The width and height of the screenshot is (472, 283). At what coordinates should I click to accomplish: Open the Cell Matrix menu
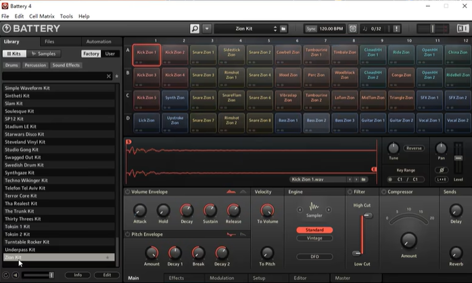click(42, 16)
